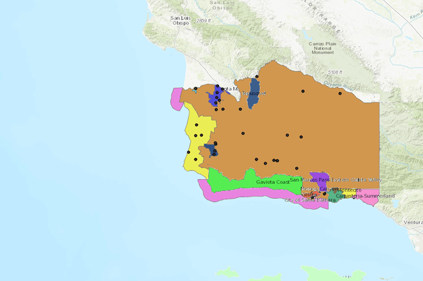
Task: Click the Ventura label on basemap
Action: [413, 222]
